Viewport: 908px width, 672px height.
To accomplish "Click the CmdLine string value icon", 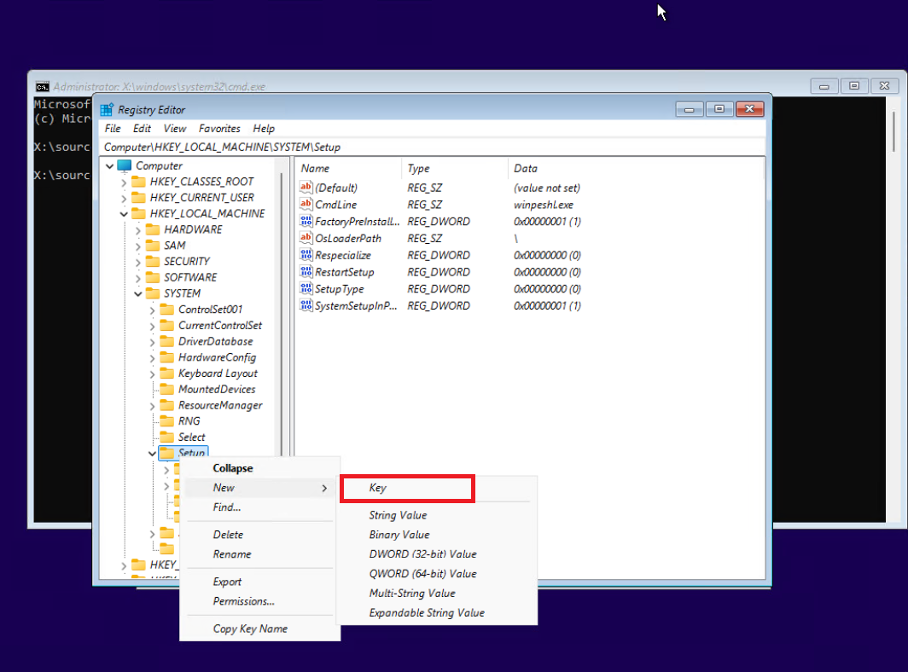I will (x=307, y=205).
